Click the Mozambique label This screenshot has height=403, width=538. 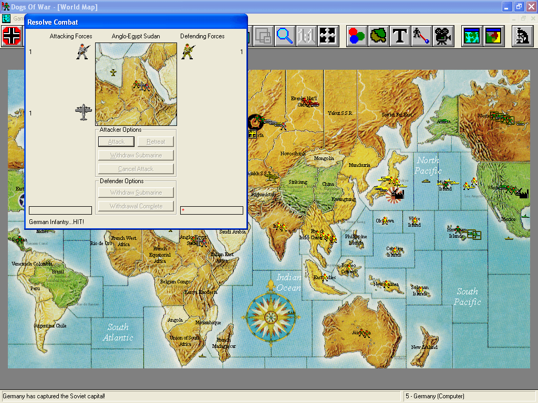[x=208, y=323]
